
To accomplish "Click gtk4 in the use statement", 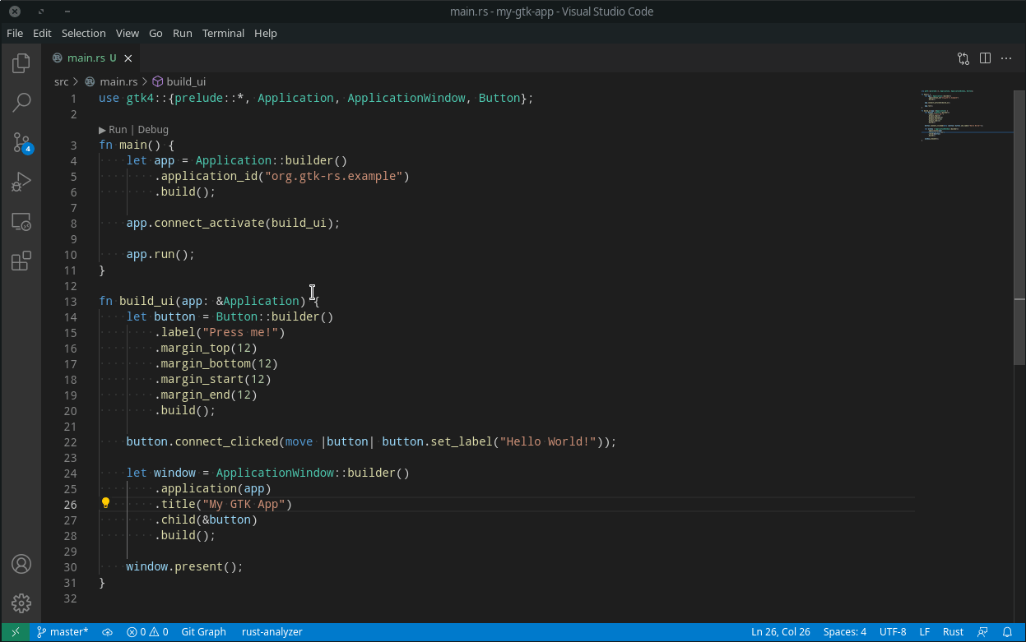I will point(140,99).
